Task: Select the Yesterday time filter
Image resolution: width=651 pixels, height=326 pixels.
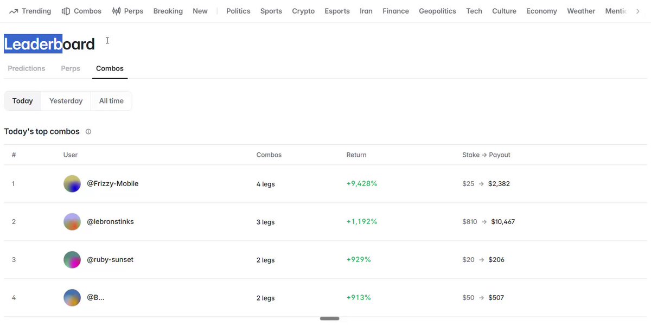Action: 66,101
